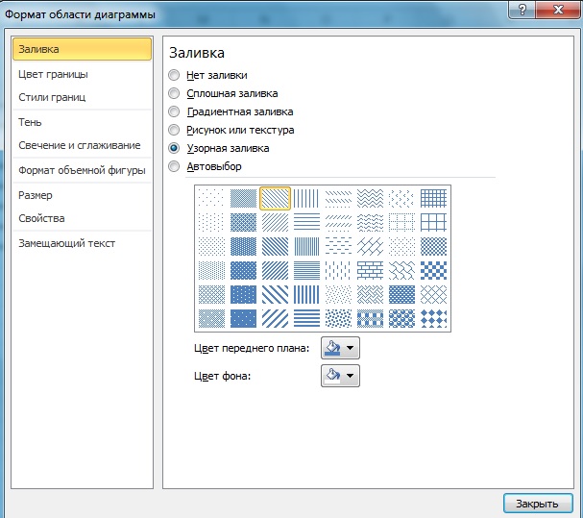This screenshot has height=518, width=583.
Task: Click the highlighted diagonal stripe pattern
Action: click(275, 198)
